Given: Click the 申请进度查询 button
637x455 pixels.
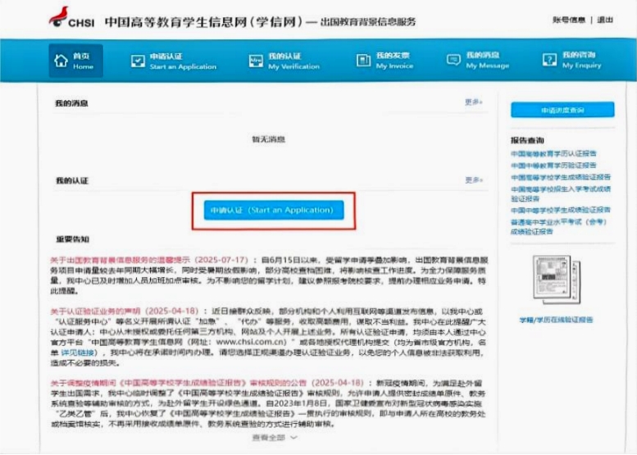Looking at the screenshot, I should [x=562, y=109].
